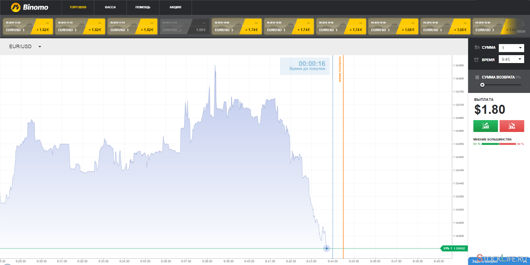Adjust the СУММА ВОЗВРАТА slider handle
The width and height of the screenshot is (530, 265).
pos(482,85)
